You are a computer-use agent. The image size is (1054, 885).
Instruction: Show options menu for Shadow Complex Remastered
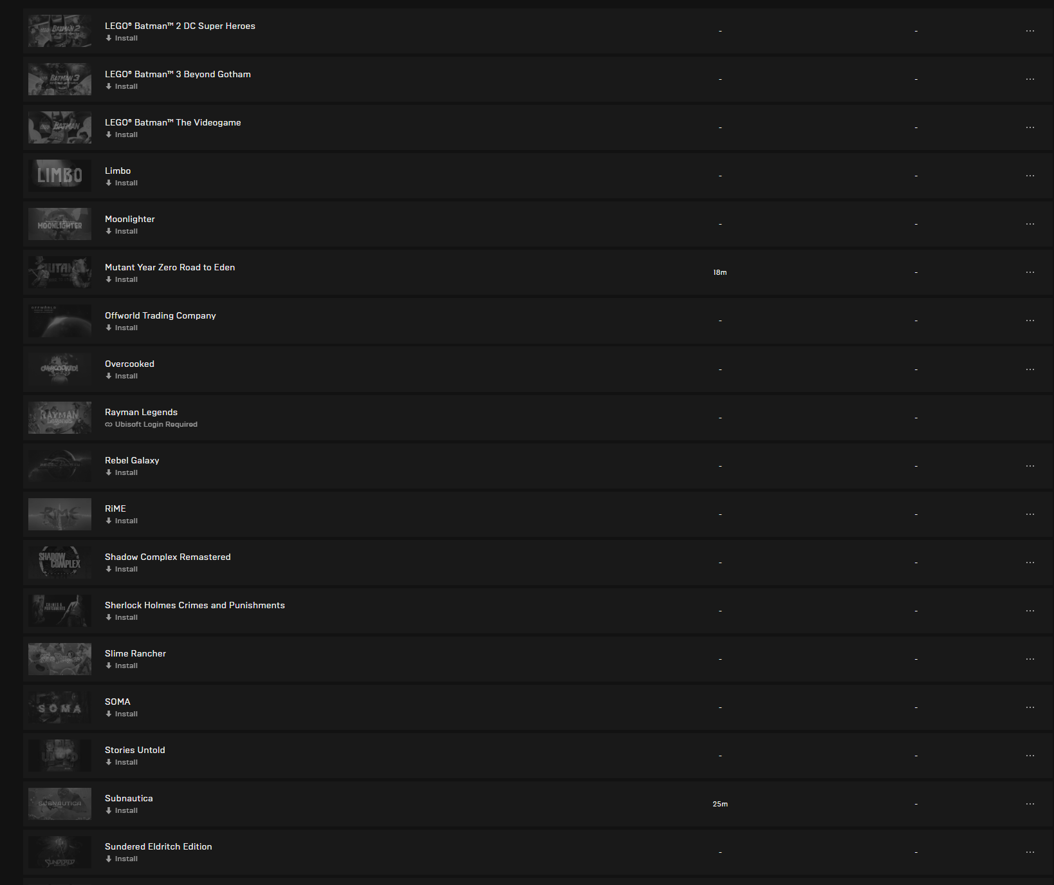1030,563
